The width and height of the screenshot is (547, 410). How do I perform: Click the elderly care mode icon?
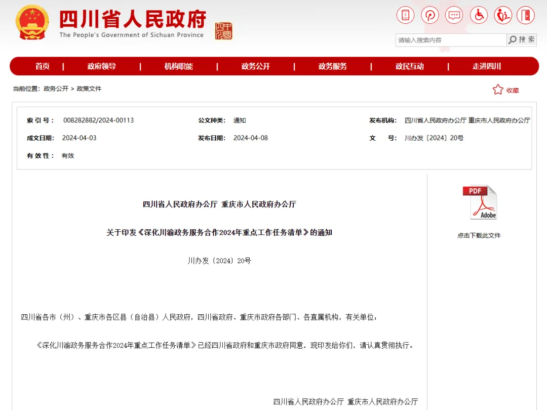503,15
